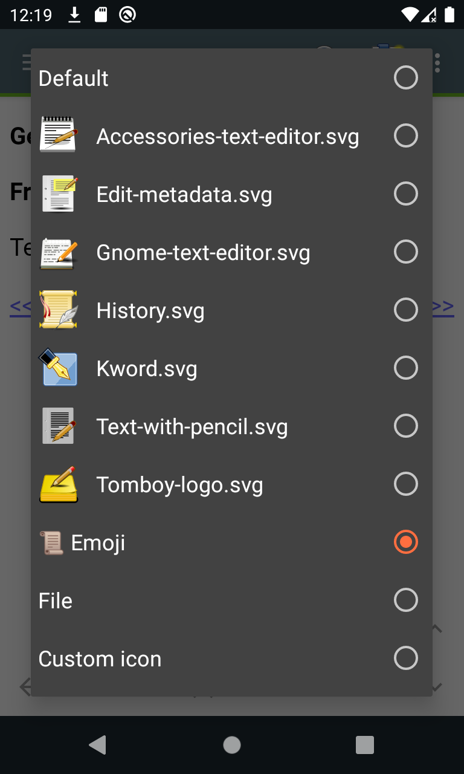
Task: Tap the SD card status bar icon
Action: [101, 15]
